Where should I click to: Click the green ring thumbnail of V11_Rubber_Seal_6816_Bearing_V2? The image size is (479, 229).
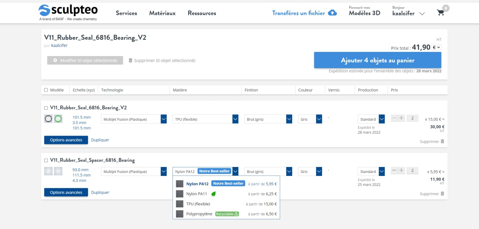pyautogui.click(x=58, y=119)
